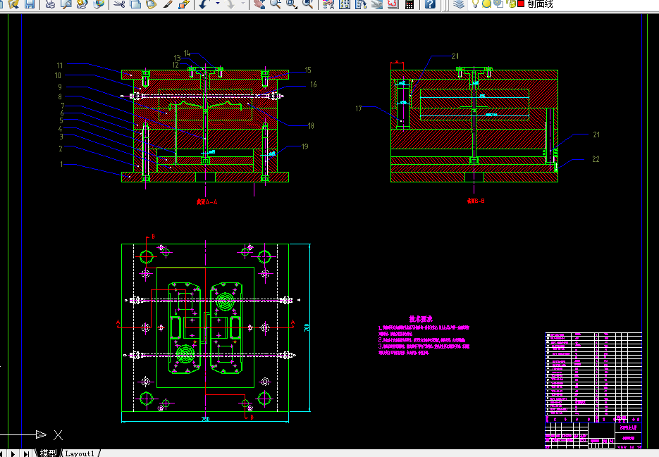Image resolution: width=659 pixels, height=457 pixels.
Task: Open Help with the question mark icon
Action: click(x=429, y=4)
